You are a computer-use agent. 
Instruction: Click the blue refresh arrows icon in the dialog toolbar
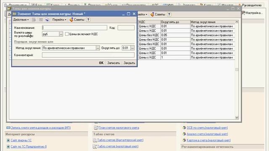[47, 20]
